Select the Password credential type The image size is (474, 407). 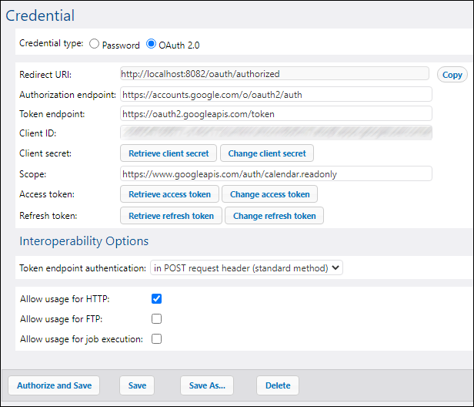coord(95,44)
